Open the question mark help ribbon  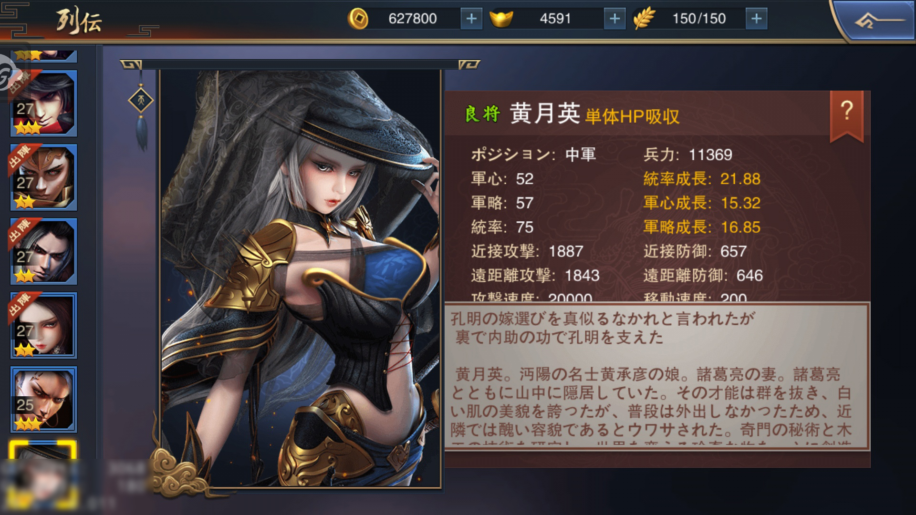(x=847, y=114)
